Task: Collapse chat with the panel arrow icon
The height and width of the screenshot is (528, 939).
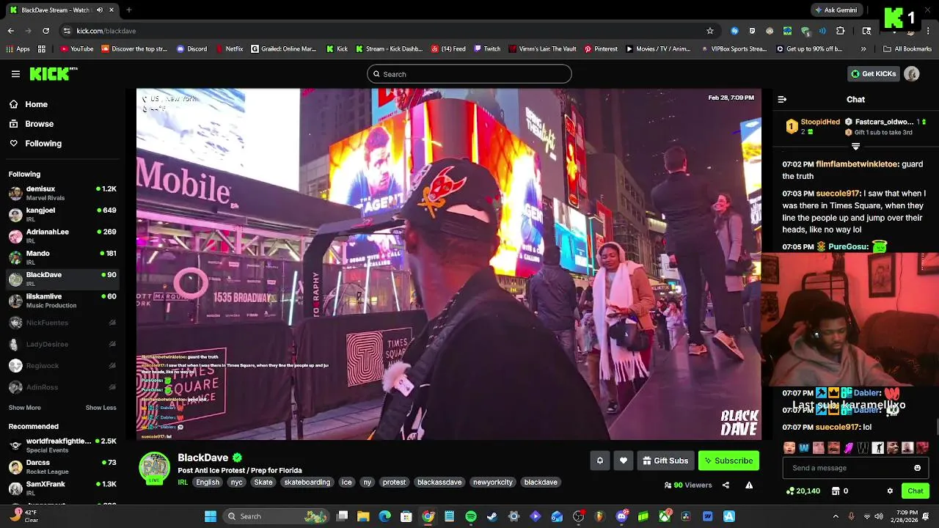Action: (x=782, y=99)
